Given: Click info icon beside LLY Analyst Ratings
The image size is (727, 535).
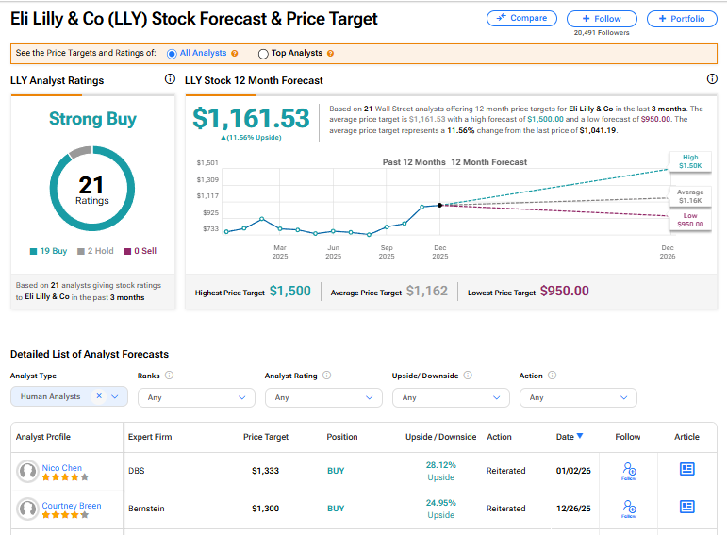Looking at the screenshot, I should pyautogui.click(x=170, y=79).
